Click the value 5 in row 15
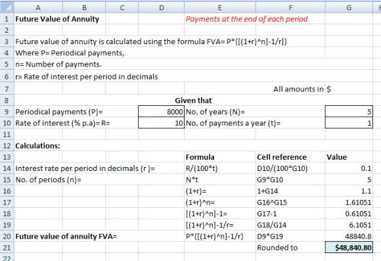Screen dimensions: 381x261 coord(349,179)
